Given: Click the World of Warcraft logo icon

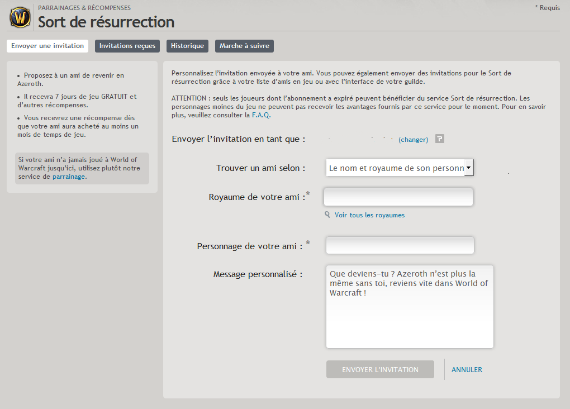Looking at the screenshot, I should point(20,17).
